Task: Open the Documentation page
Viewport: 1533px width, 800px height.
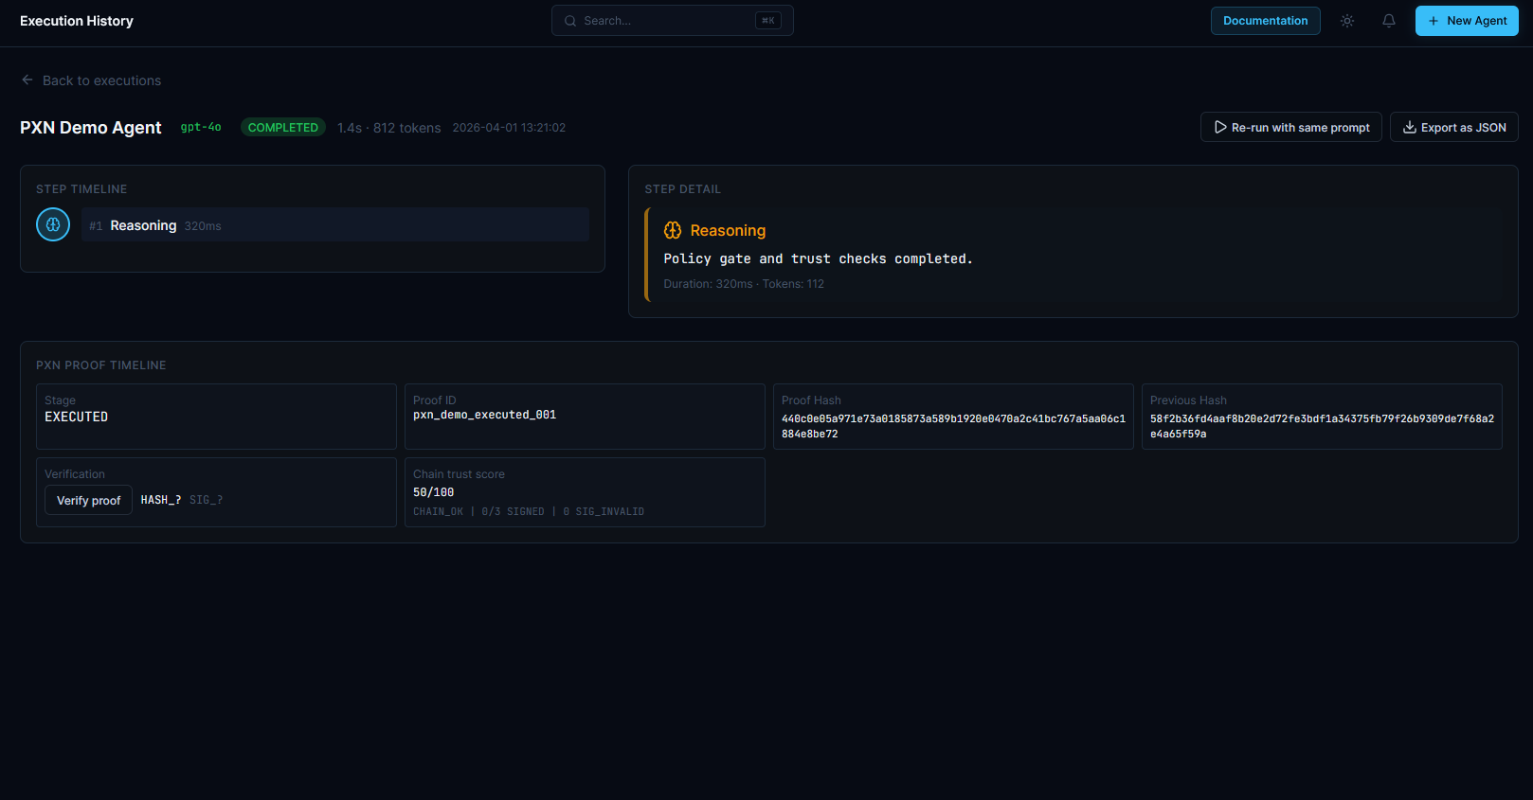Action: tap(1265, 21)
